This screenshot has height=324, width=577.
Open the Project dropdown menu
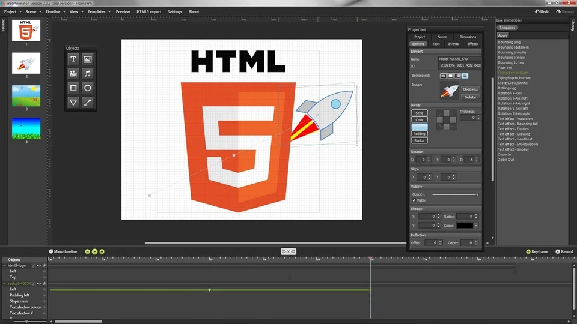[x=12, y=11]
